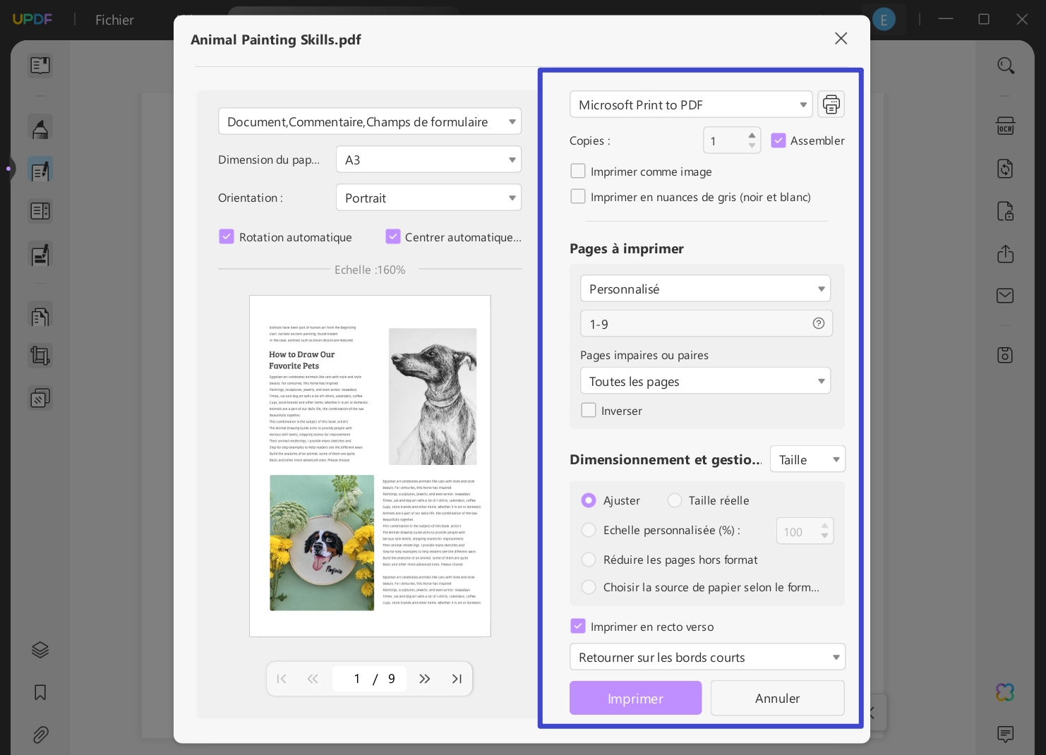Screen dimensions: 1046x755
Task: Jump to last preview page
Action: pyautogui.click(x=457, y=679)
